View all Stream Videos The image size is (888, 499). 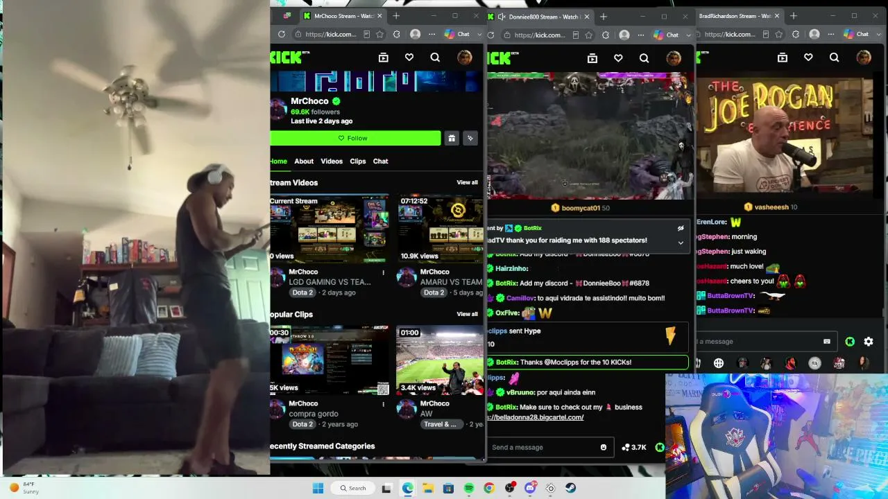(x=467, y=182)
